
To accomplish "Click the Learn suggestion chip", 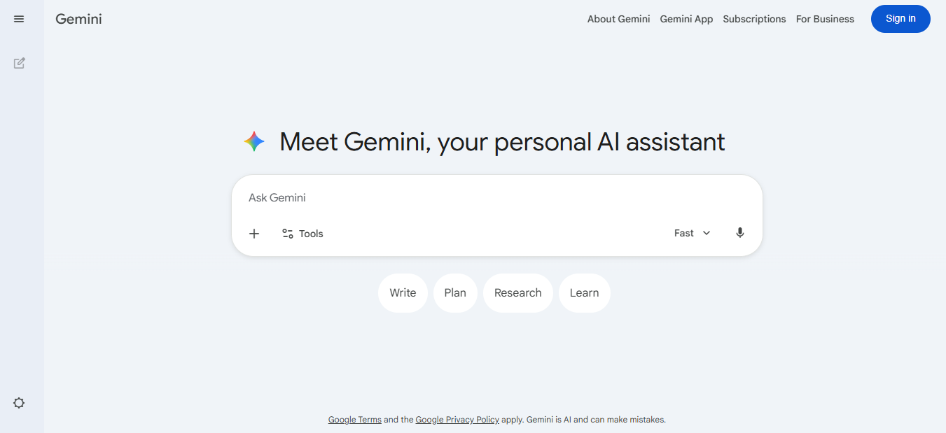I will click(x=584, y=293).
